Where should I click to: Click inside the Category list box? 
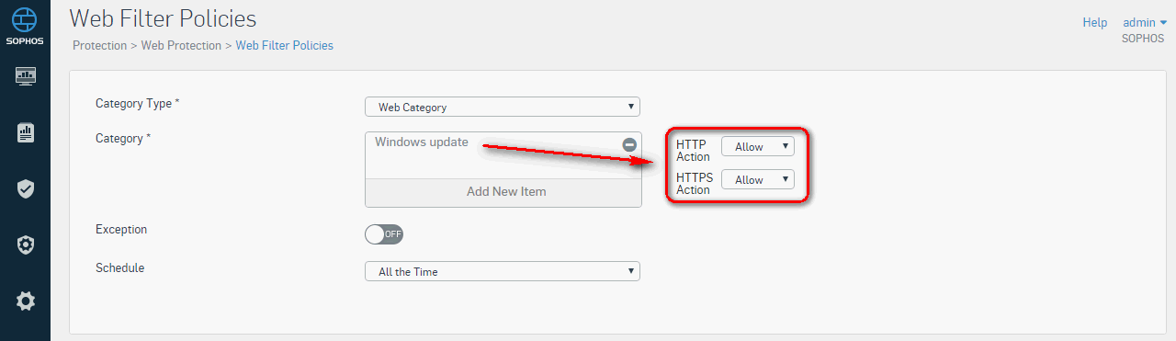[x=503, y=154]
